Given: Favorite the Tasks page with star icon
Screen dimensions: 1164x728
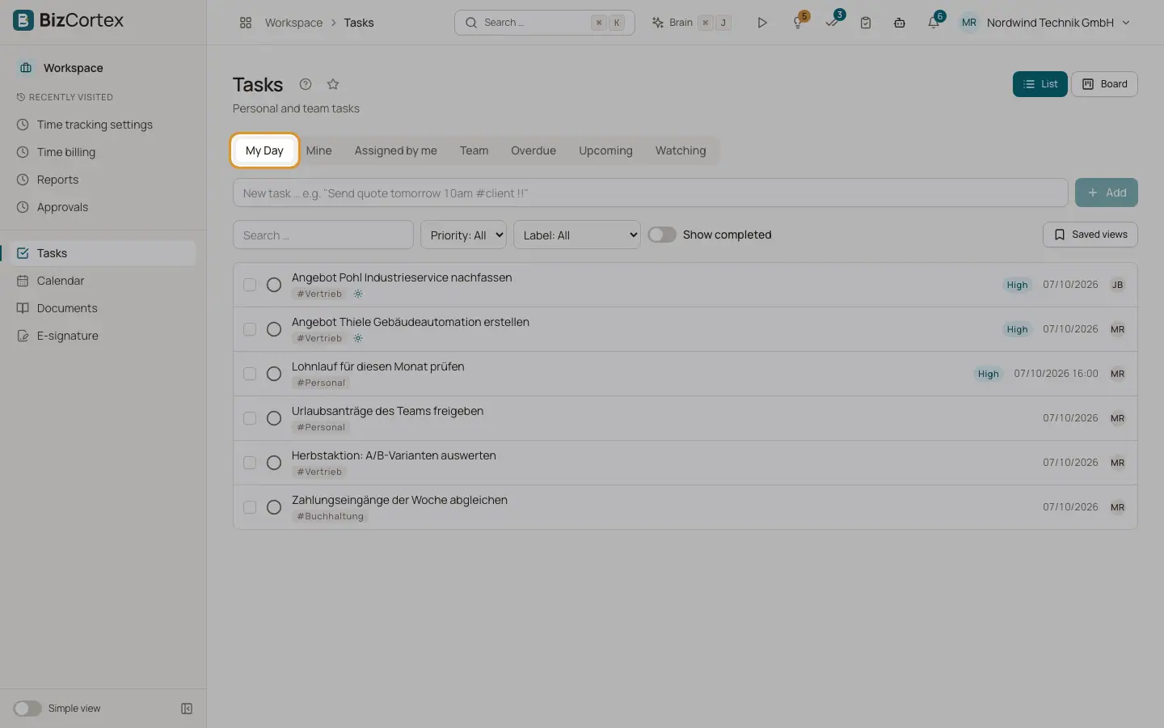Looking at the screenshot, I should 332,84.
